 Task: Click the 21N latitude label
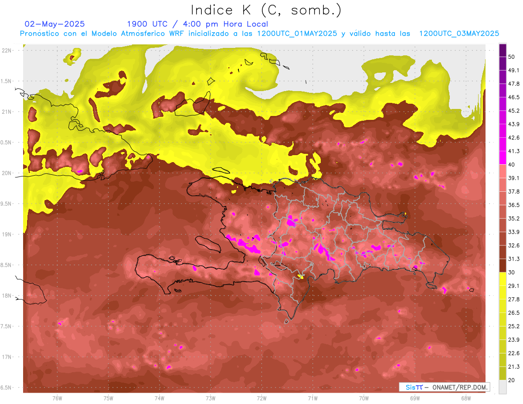point(7,112)
